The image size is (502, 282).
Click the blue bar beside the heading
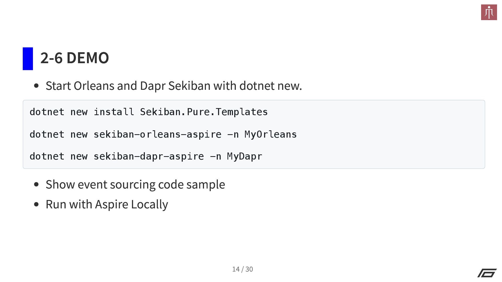tap(28, 59)
